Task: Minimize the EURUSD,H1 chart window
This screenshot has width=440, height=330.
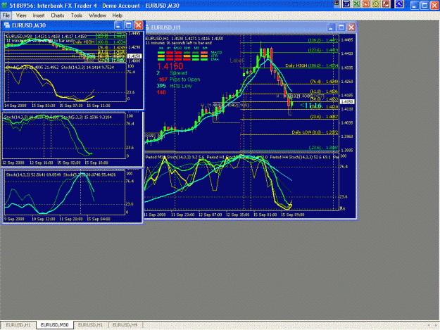Action: coord(331,27)
